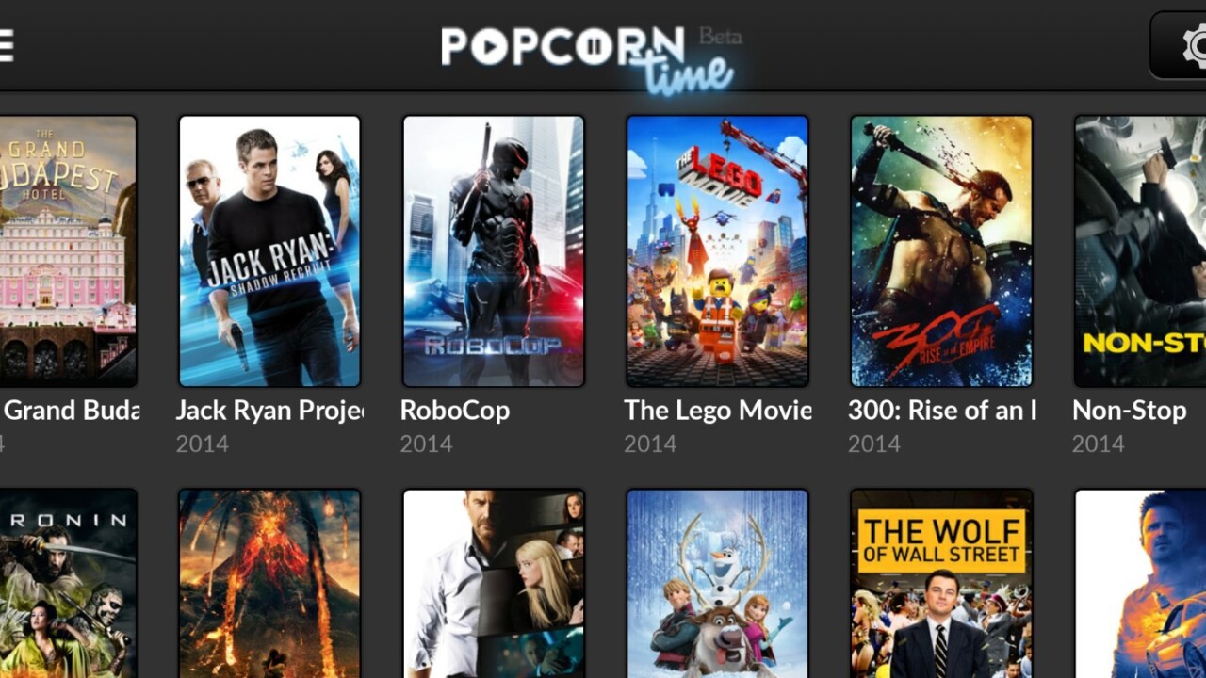Select the Pompeii volcano poster
The height and width of the screenshot is (678, 1206).
tap(269, 583)
